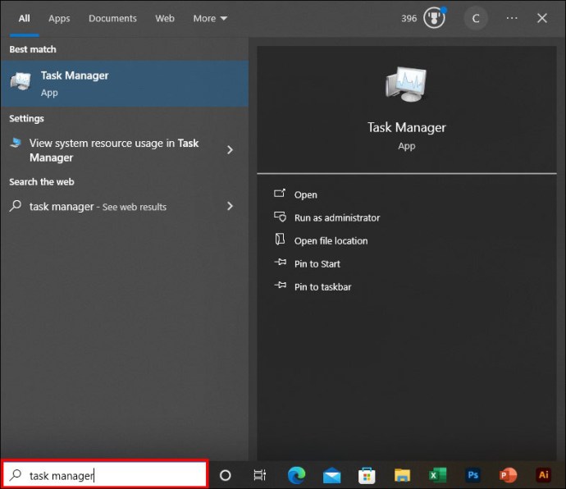This screenshot has width=566, height=489.
Task: Click the Microsoft Rewards medal icon
Action: coord(435,18)
